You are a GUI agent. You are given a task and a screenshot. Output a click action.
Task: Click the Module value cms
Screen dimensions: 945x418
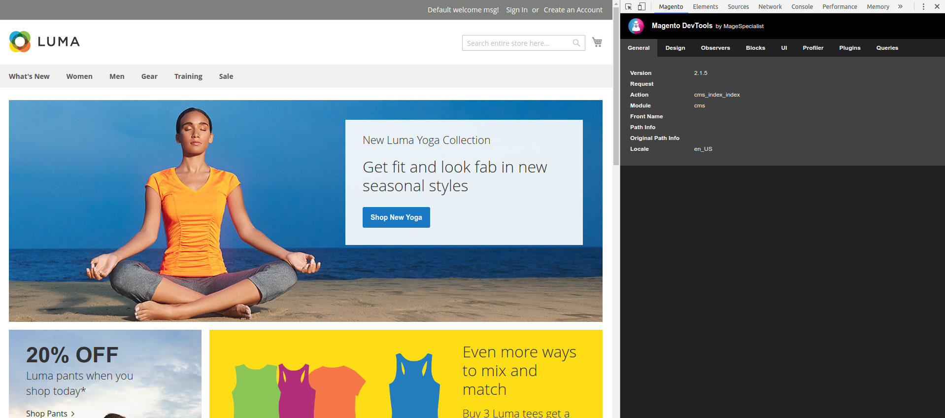(700, 105)
